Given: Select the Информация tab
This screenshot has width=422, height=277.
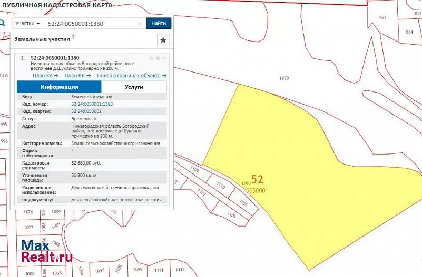Looking at the screenshot, I should click(59, 87).
